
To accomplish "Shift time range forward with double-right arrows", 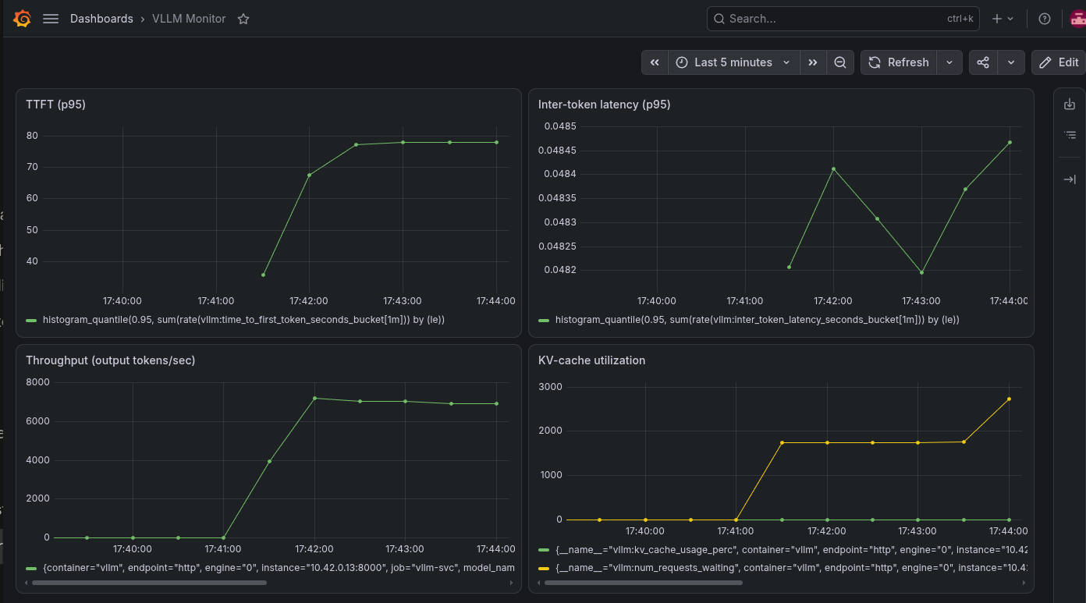I will point(813,62).
